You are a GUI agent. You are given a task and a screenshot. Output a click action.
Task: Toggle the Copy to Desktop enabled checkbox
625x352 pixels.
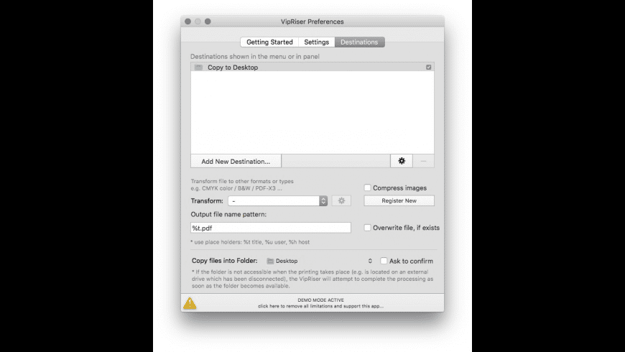(428, 68)
